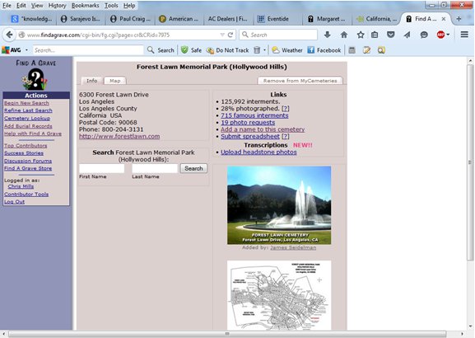Click the vertical page scrollbar
Image resolution: width=475 pixels, height=338 pixels.
click(470, 162)
